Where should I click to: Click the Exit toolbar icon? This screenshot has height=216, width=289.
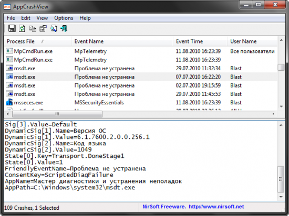tap(64, 28)
